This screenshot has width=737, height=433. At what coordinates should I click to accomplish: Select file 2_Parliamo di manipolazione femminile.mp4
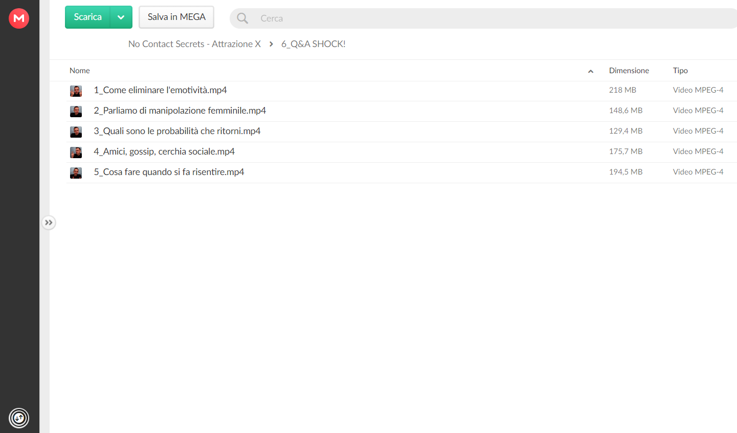180,111
